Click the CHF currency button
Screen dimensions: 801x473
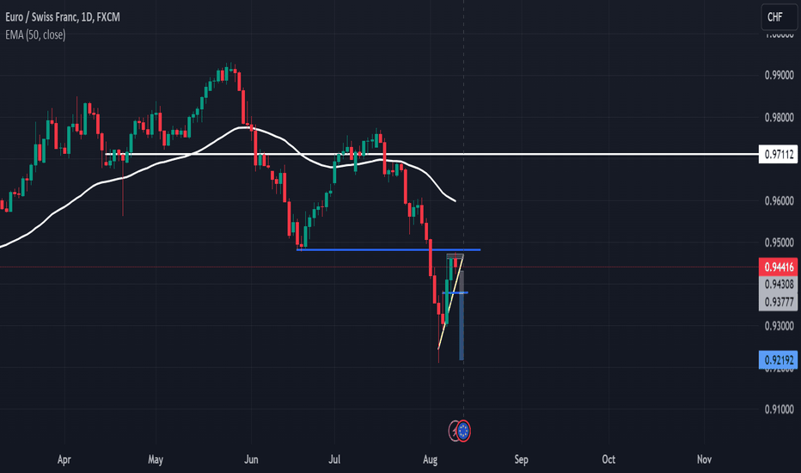(778, 17)
